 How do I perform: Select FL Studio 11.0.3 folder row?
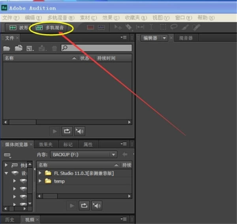(85, 173)
